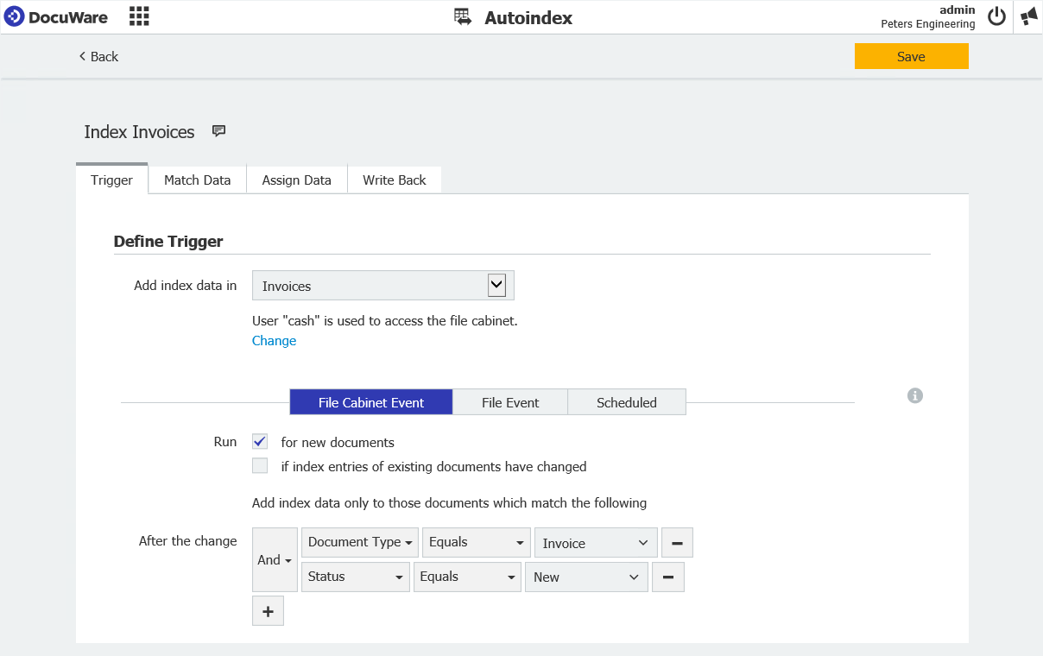The image size is (1043, 656).
Task: Switch to the Match Data tab
Action: tap(197, 180)
